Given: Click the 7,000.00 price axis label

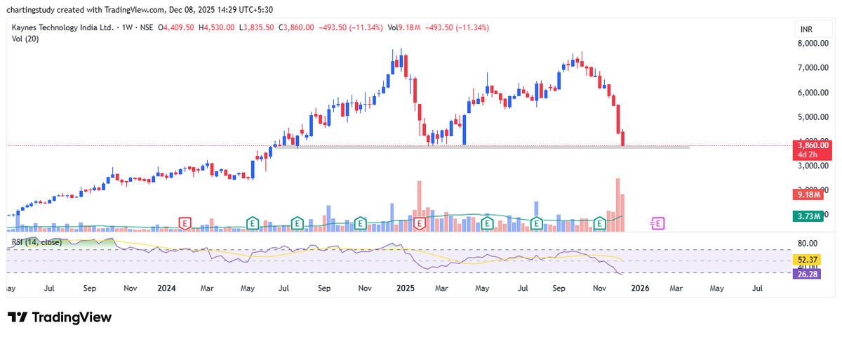Looking at the screenshot, I should [813, 68].
